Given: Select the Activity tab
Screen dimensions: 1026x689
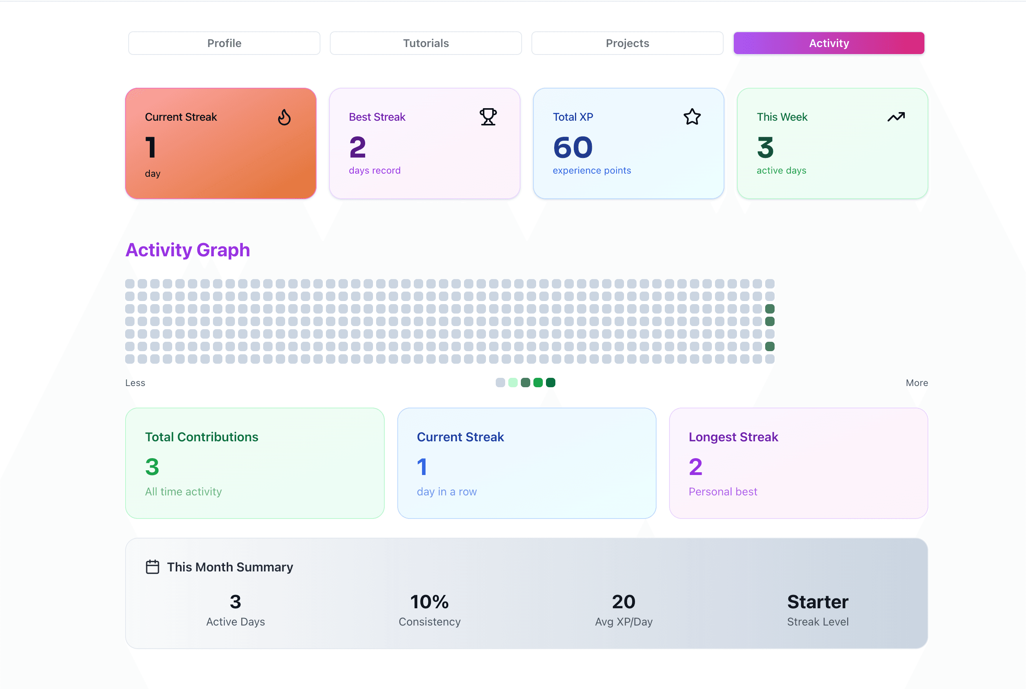Looking at the screenshot, I should click(x=829, y=43).
